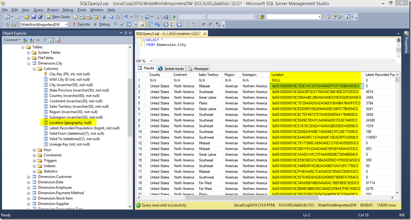Select the Dimension.Stock Item table
The image size is (411, 220).
click(x=55, y=198)
